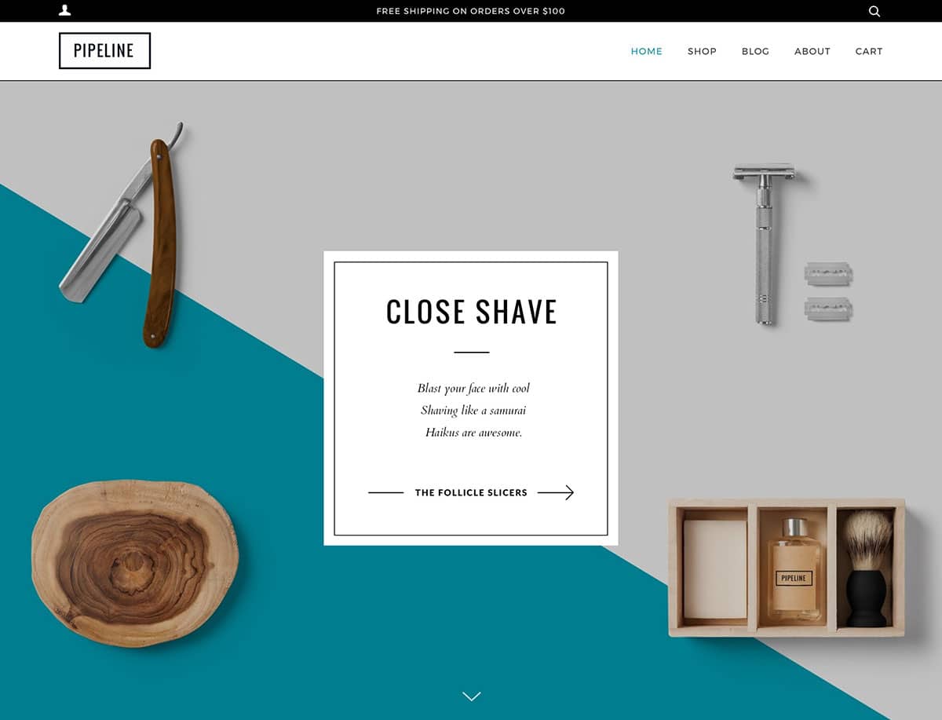
Task: Select the HOME menu item
Action: click(647, 51)
